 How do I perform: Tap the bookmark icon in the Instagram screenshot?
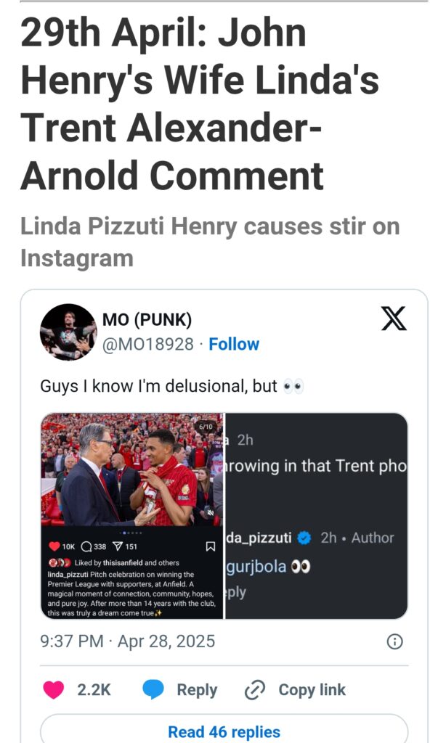pyautogui.click(x=211, y=546)
